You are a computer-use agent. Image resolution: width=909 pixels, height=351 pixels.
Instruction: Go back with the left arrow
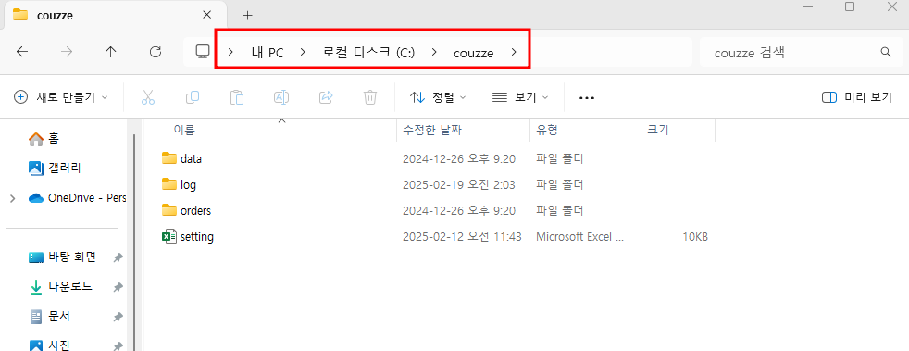[22, 52]
